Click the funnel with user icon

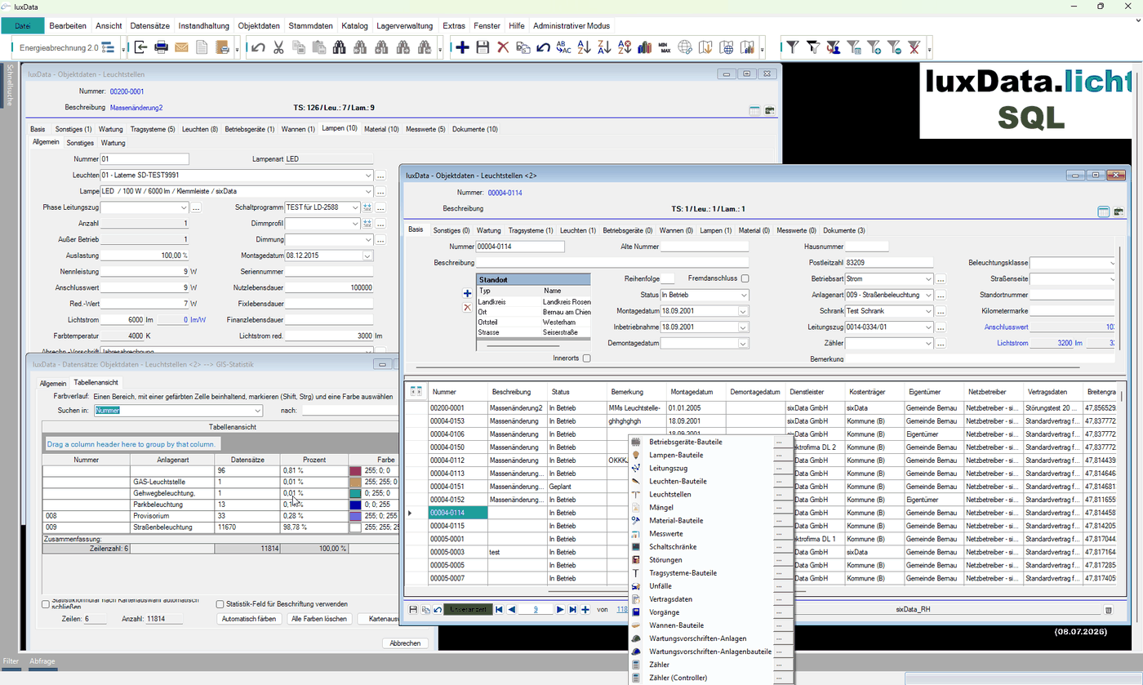833,47
